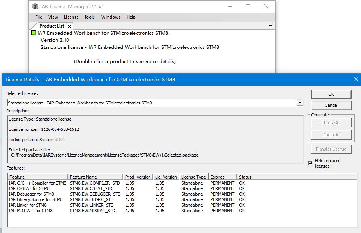
Task: Click feature name STM8.EW.DEBUGGER_STD
Action: click(95, 194)
